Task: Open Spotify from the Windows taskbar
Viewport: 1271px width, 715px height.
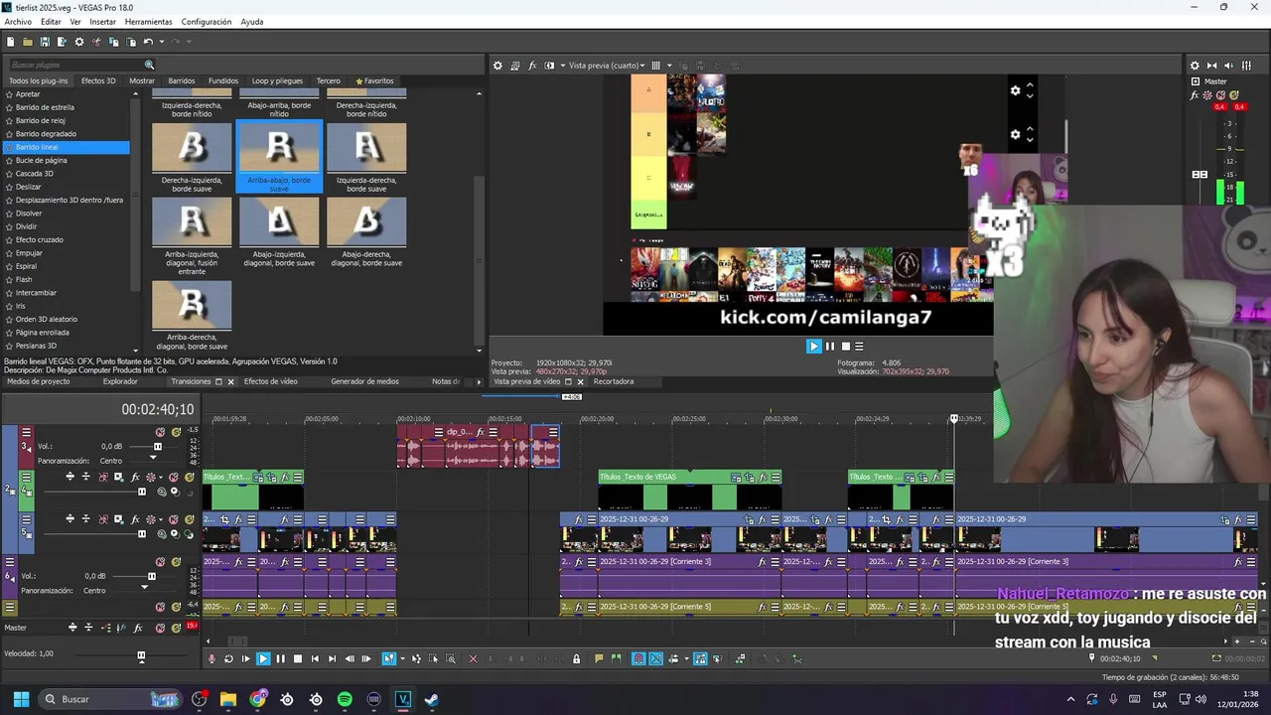Action: coord(345,699)
